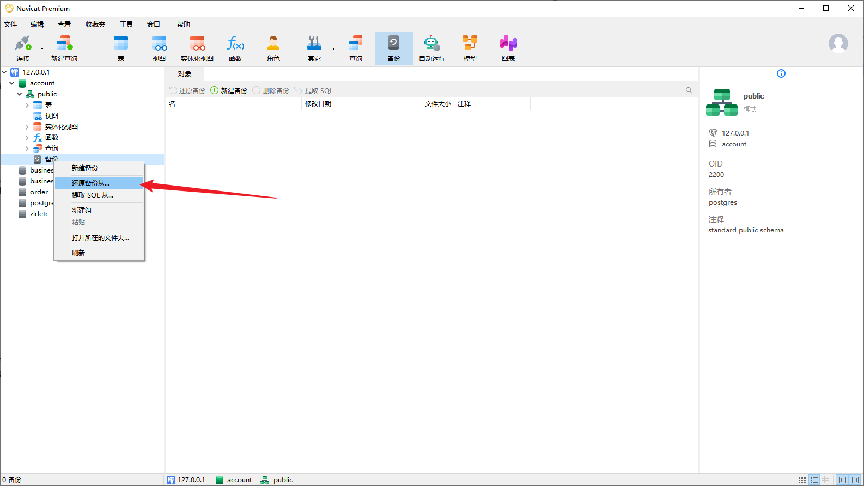Select the order database
This screenshot has width=864, height=486.
(x=39, y=192)
